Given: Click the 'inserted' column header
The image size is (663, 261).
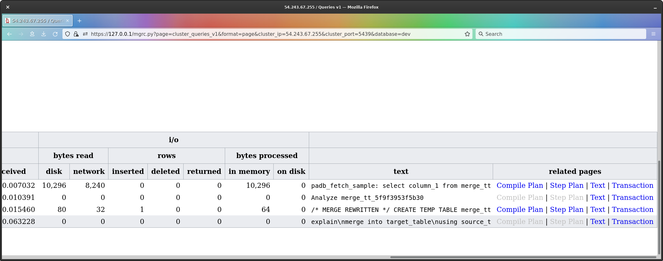Looking at the screenshot, I should pos(128,171).
